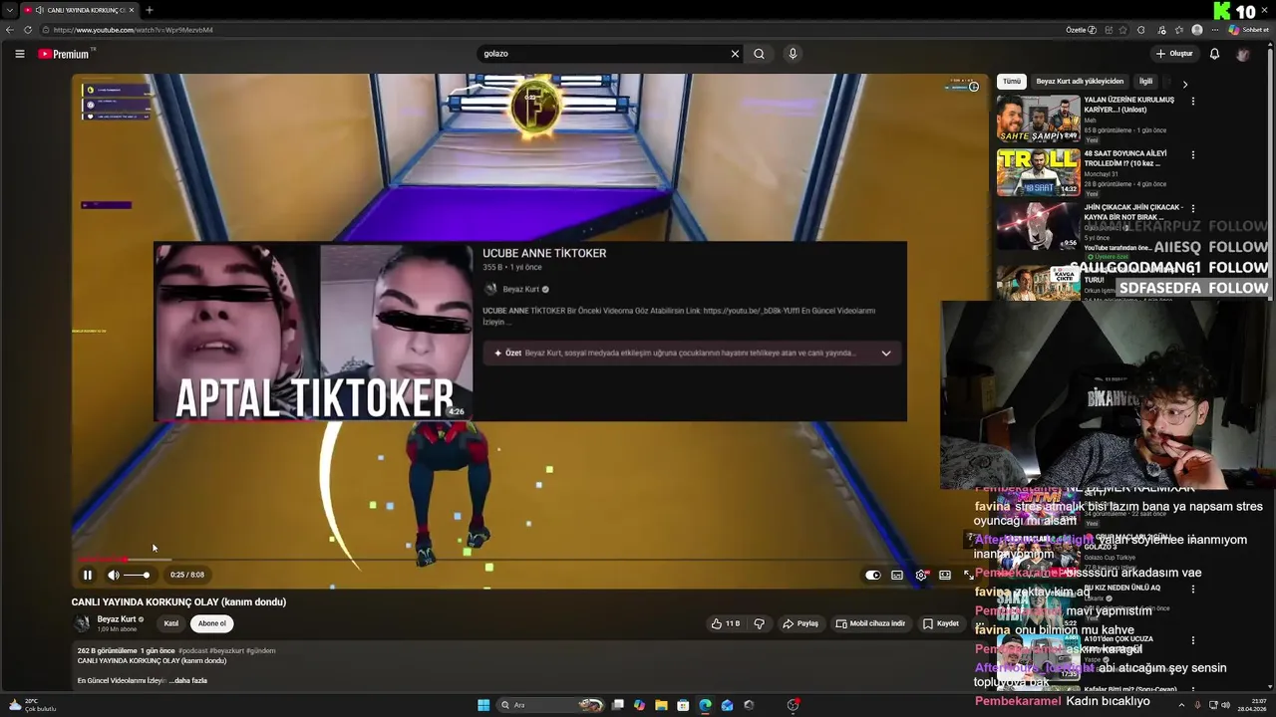
Task: Select the Tümü filter chip
Action: point(1012,82)
